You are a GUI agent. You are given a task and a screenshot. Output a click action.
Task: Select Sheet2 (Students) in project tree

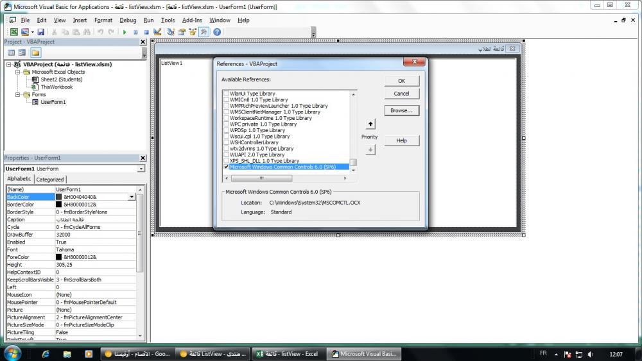[x=62, y=80]
